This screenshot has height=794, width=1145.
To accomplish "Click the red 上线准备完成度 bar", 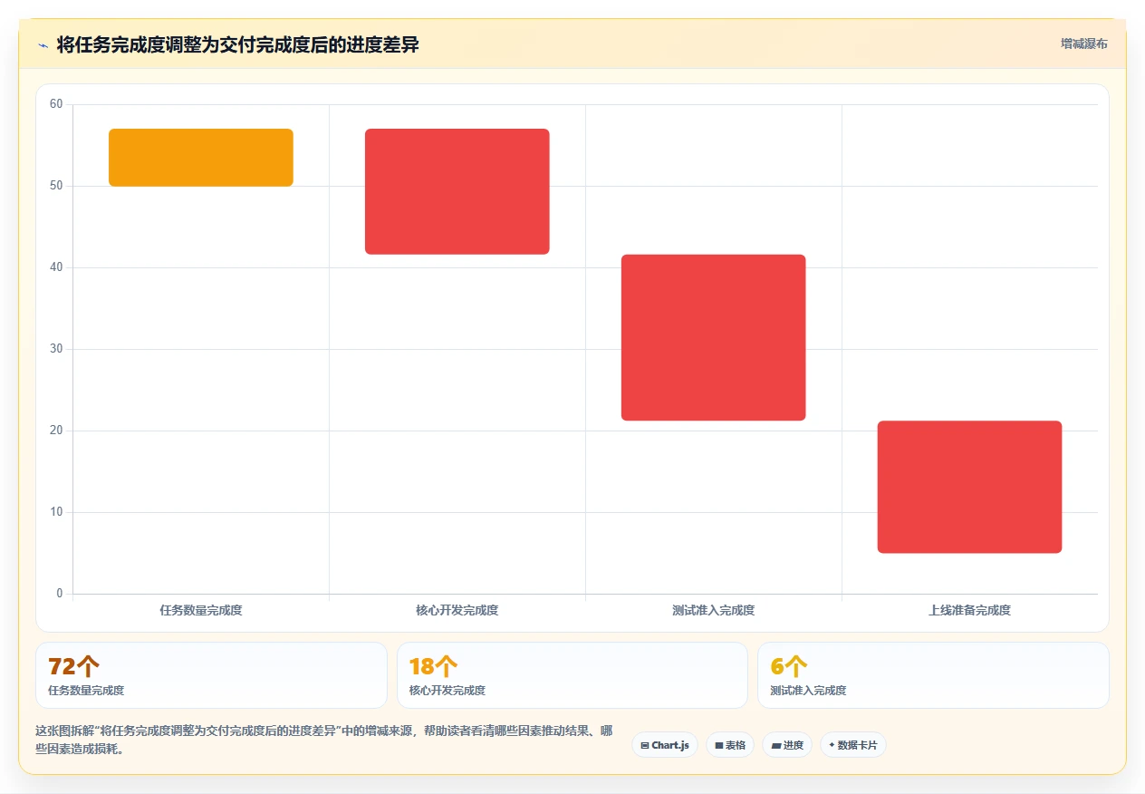I will (970, 487).
